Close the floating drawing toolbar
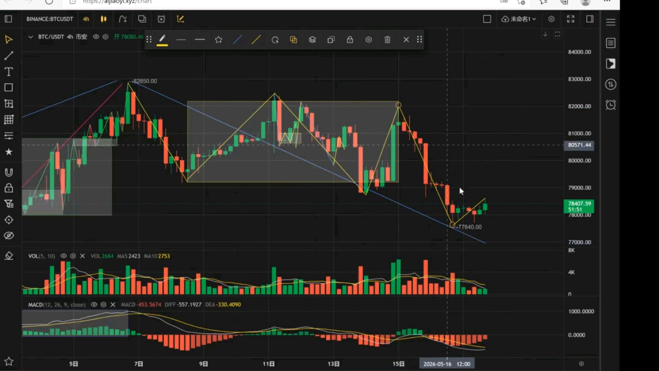The image size is (659, 371). coord(406,40)
